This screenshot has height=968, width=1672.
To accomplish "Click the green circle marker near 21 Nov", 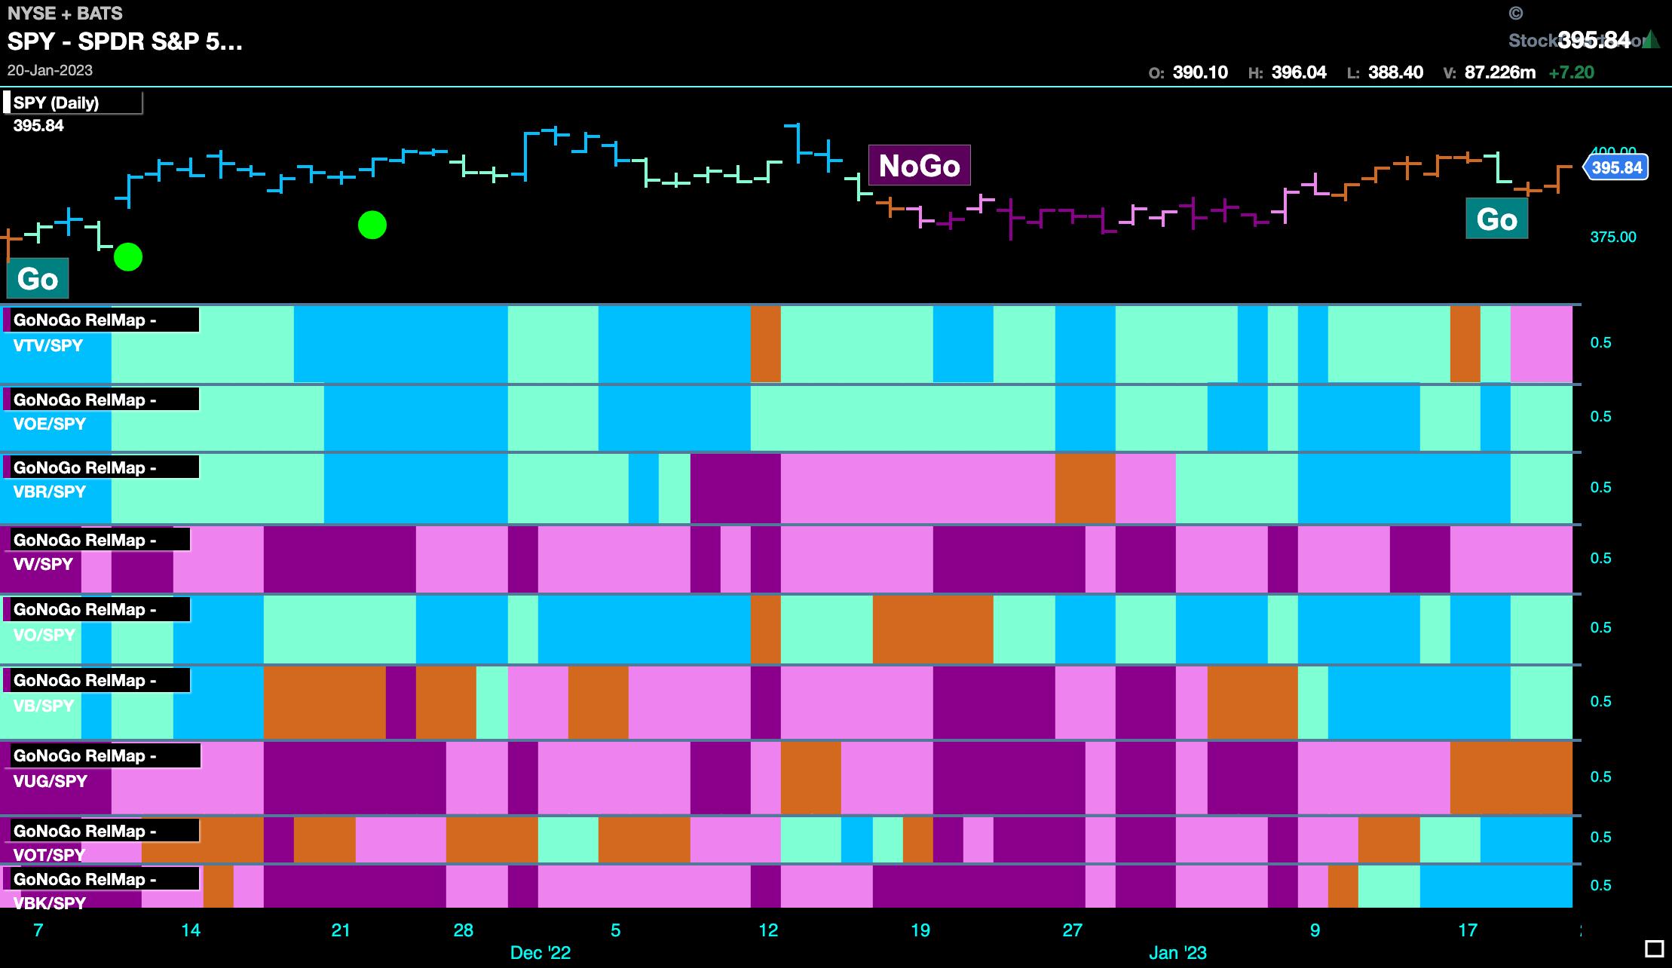I will 372,225.
